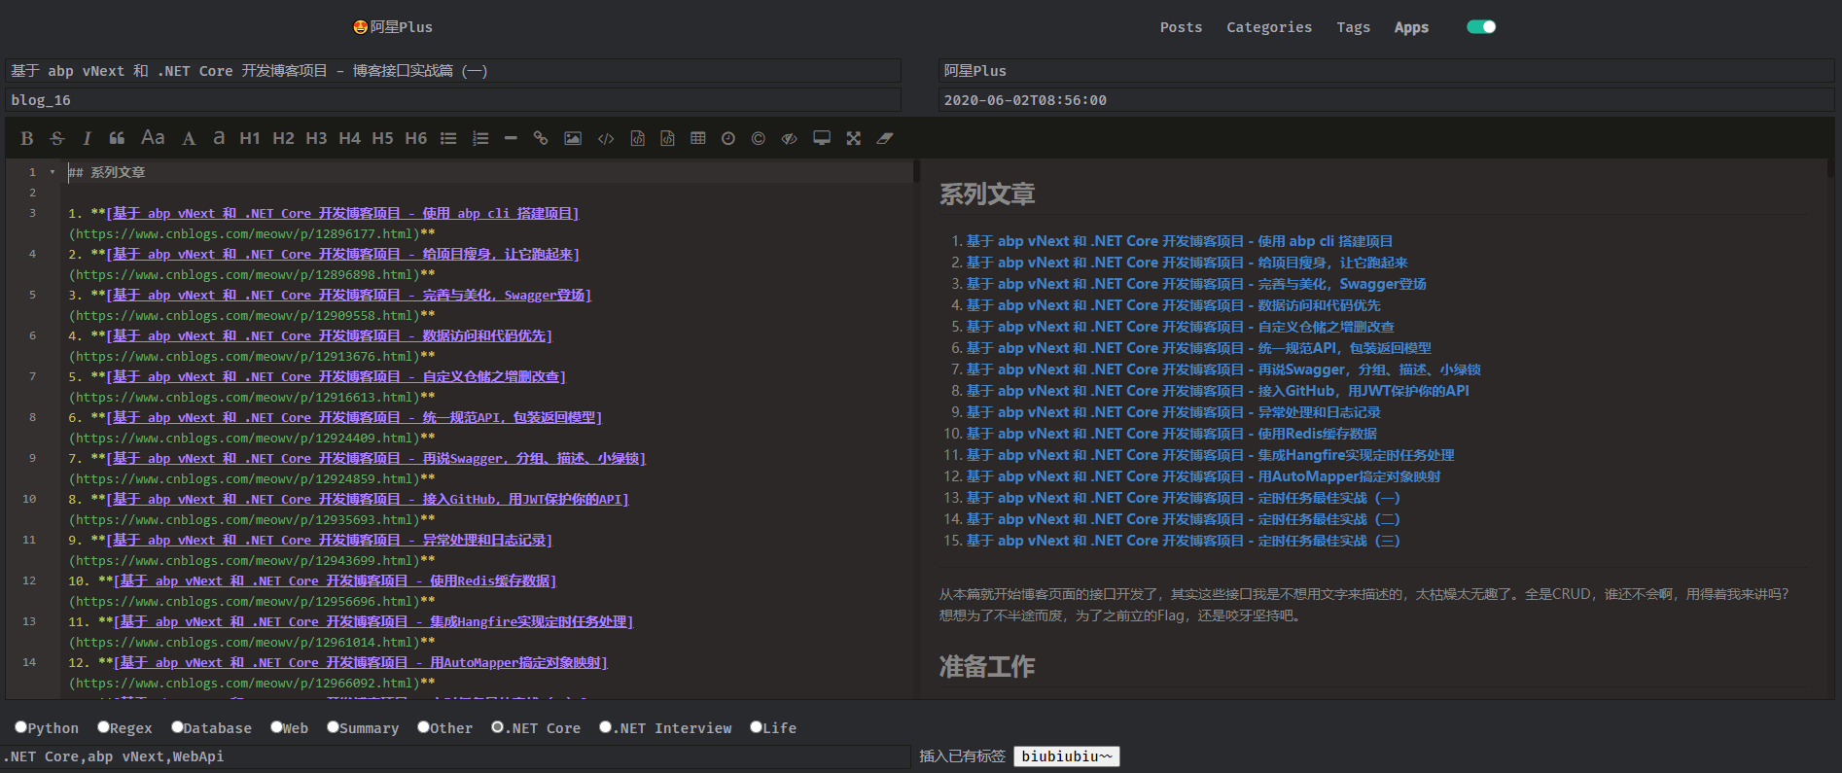Toggle the theme switch in header

[x=1481, y=27]
